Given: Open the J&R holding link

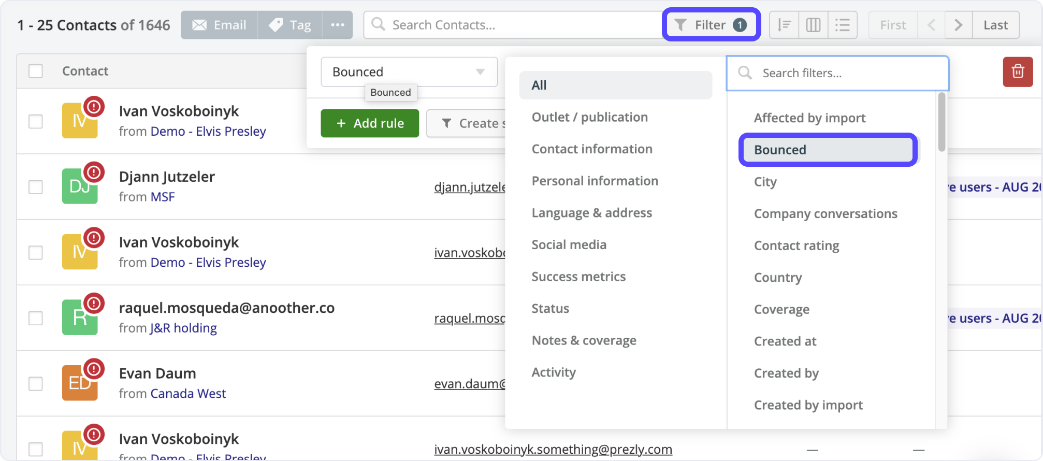Looking at the screenshot, I should (x=183, y=328).
